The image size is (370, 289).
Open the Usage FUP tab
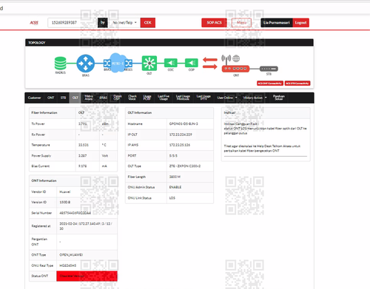147,98
